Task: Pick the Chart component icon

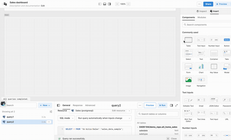Action: pos(201,66)
